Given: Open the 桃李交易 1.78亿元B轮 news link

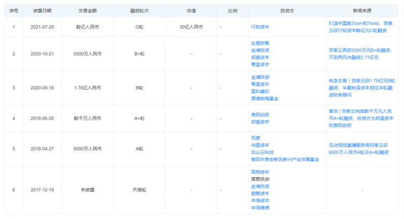Looking at the screenshot, I should [x=362, y=88].
